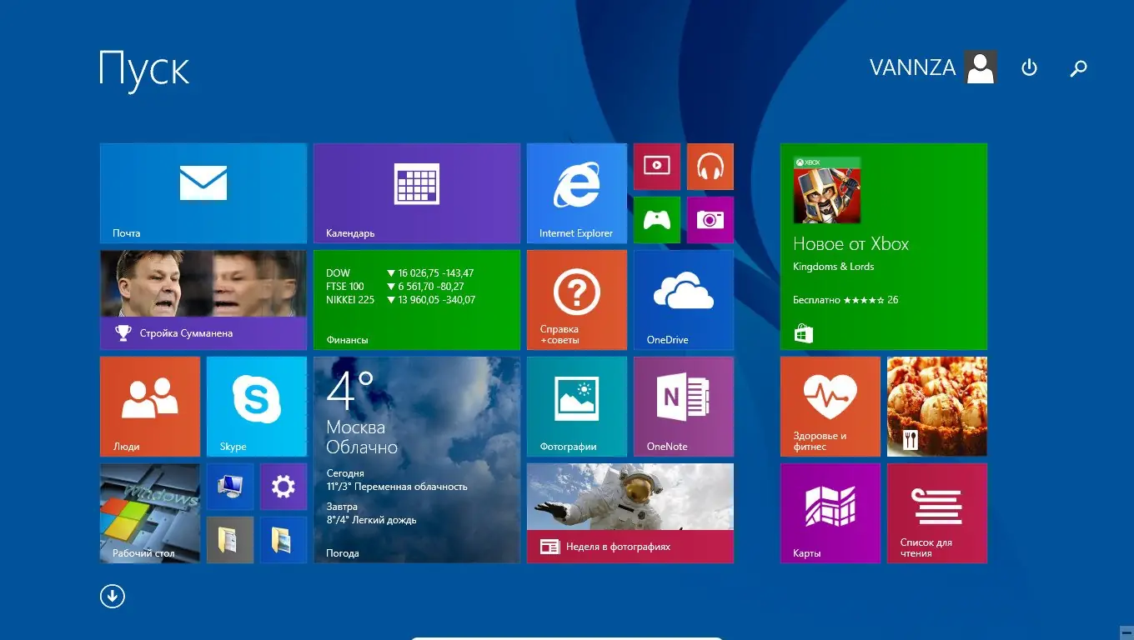The image size is (1134, 640).
Task: Open the Список для чтения tile
Action: pyautogui.click(x=936, y=512)
